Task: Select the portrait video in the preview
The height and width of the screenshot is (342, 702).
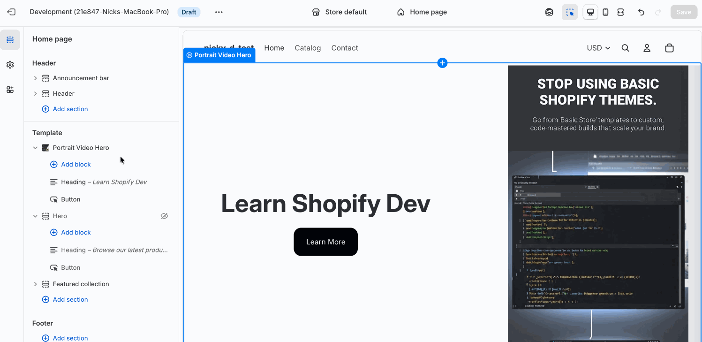Action: pyautogui.click(x=598, y=204)
